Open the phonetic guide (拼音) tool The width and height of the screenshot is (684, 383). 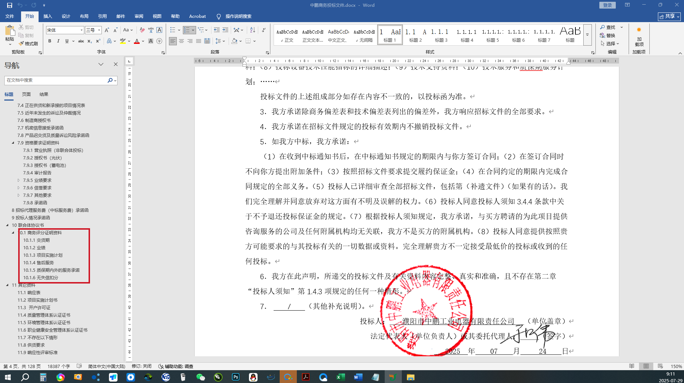click(151, 30)
